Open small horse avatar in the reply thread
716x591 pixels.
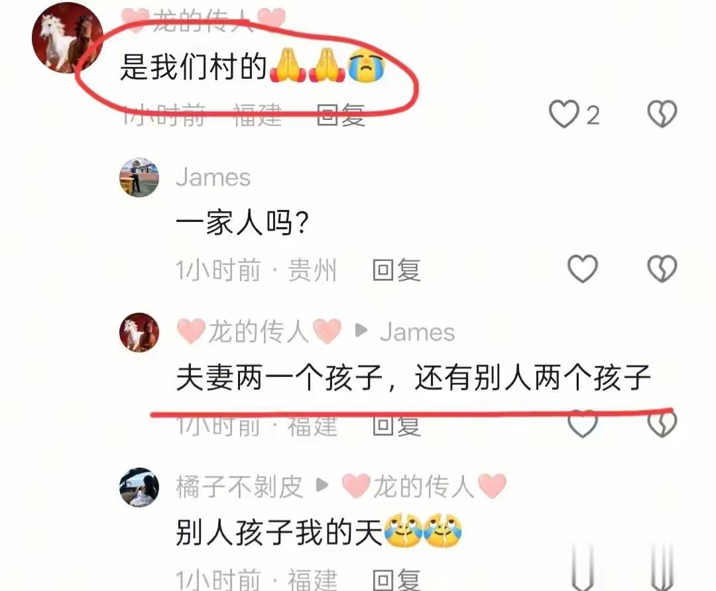pyautogui.click(x=139, y=332)
